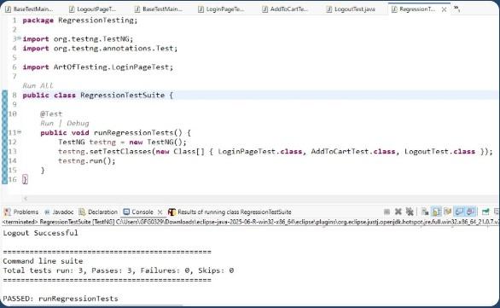Screen dimensions: 500x308
Task: Click 'Logout Successful' in console output
Action: pos(40,233)
